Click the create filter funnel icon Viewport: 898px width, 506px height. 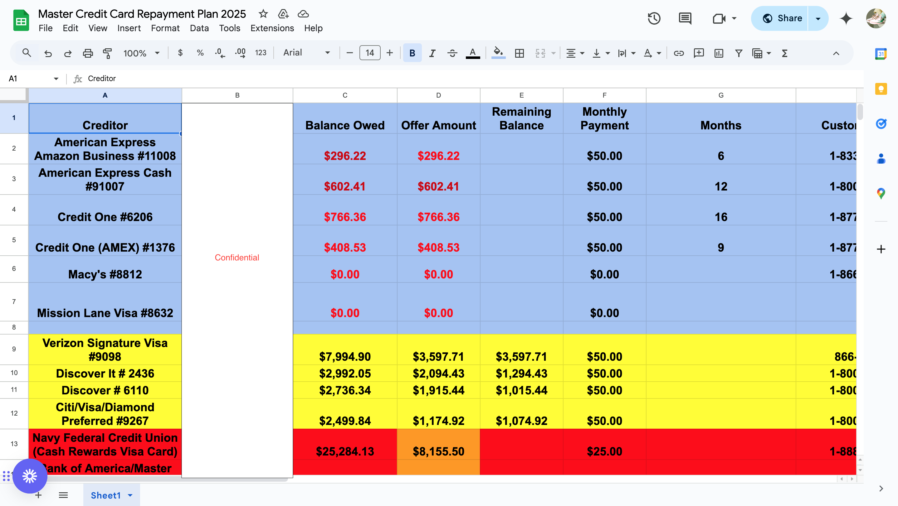tap(738, 53)
